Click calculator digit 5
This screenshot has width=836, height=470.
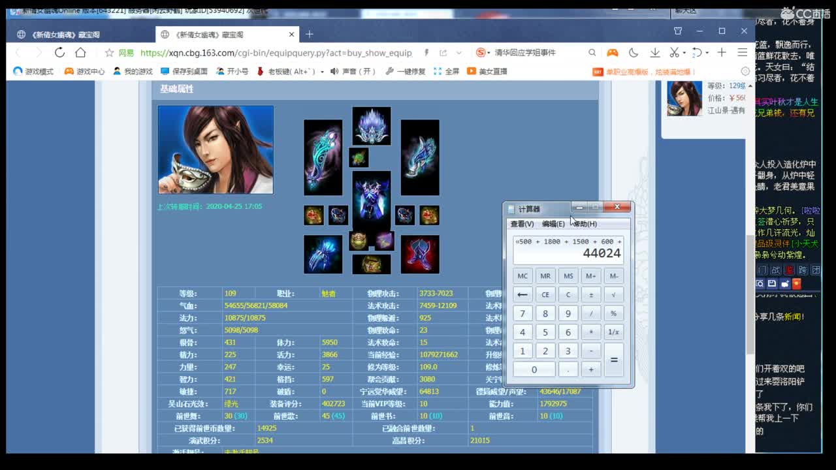tap(545, 332)
